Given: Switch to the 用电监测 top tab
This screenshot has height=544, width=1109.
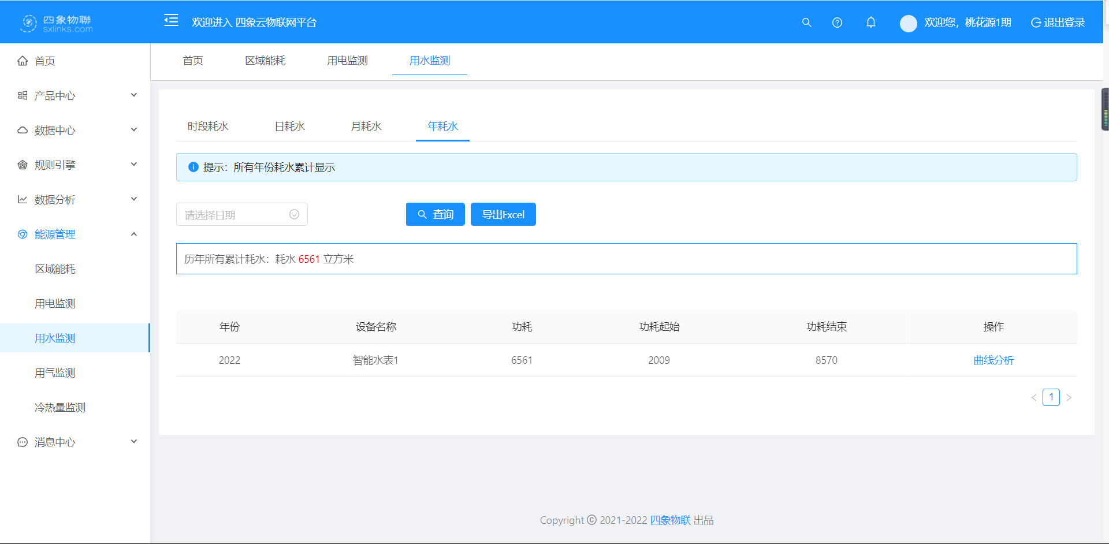Looking at the screenshot, I should click(347, 61).
